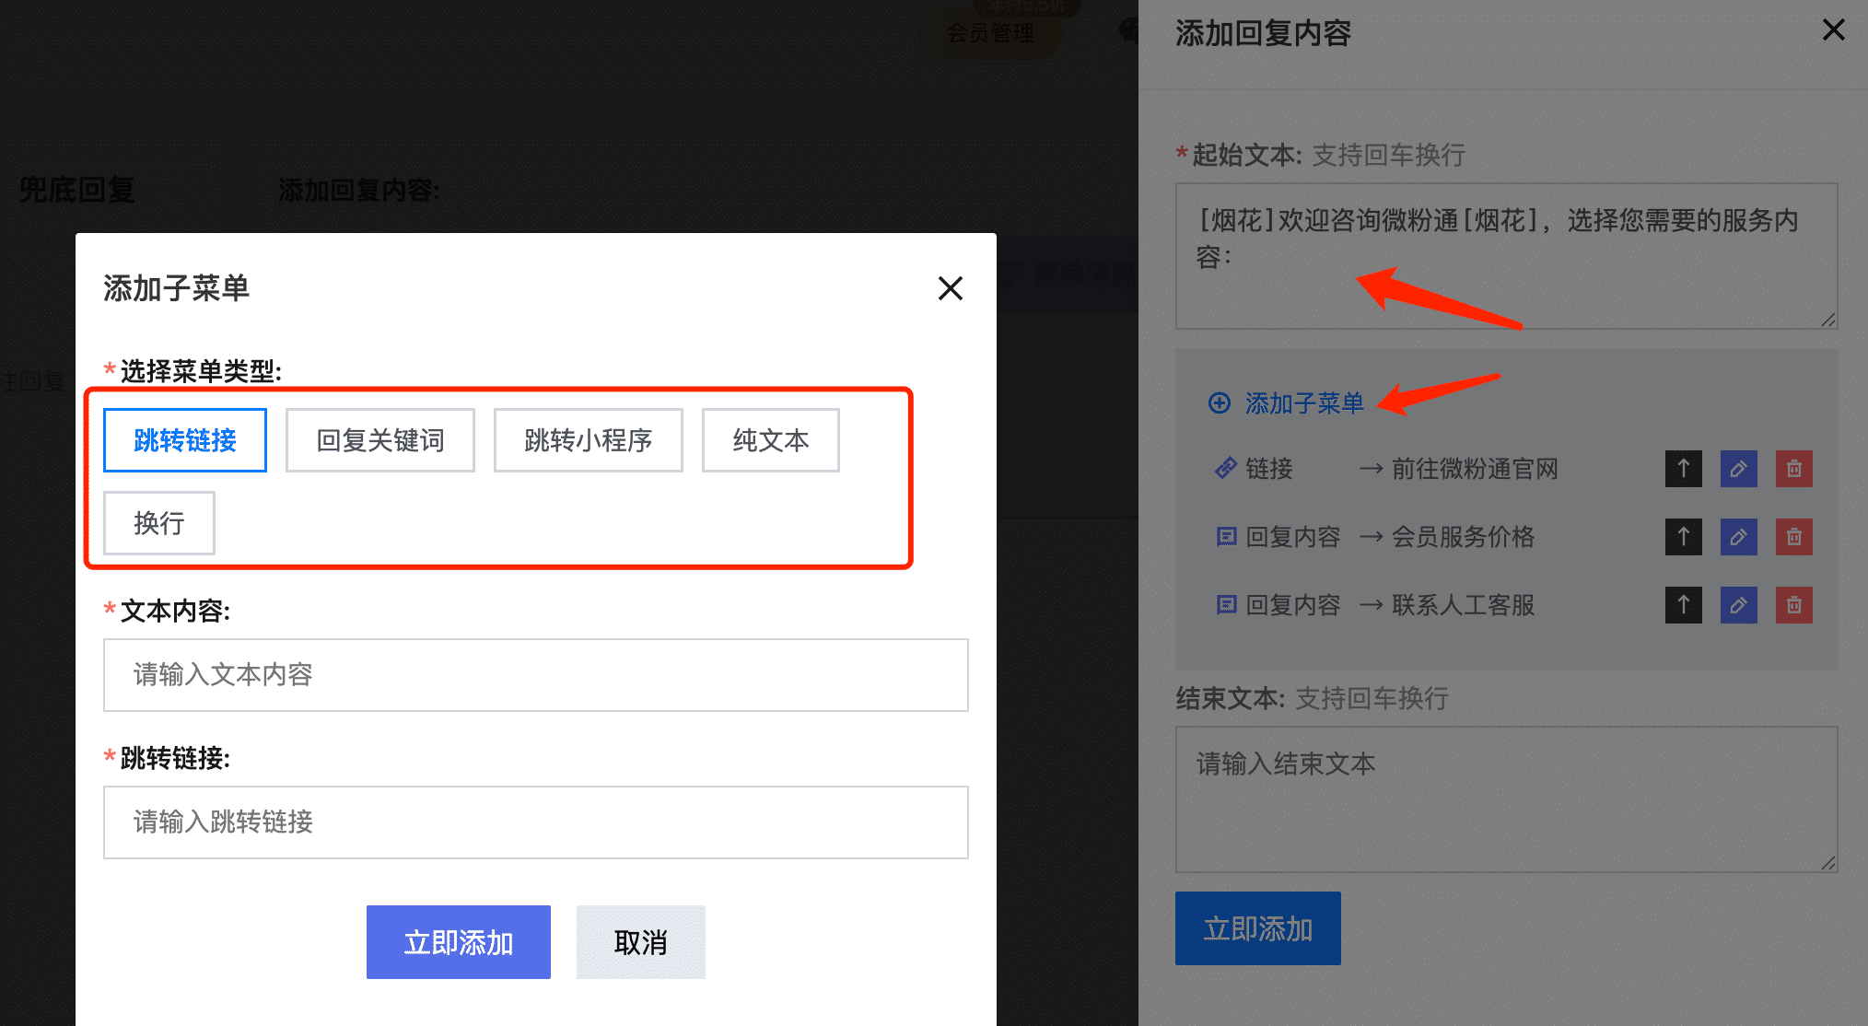Focus the 跳转链接 URL input
1868x1026 pixels.
(535, 822)
